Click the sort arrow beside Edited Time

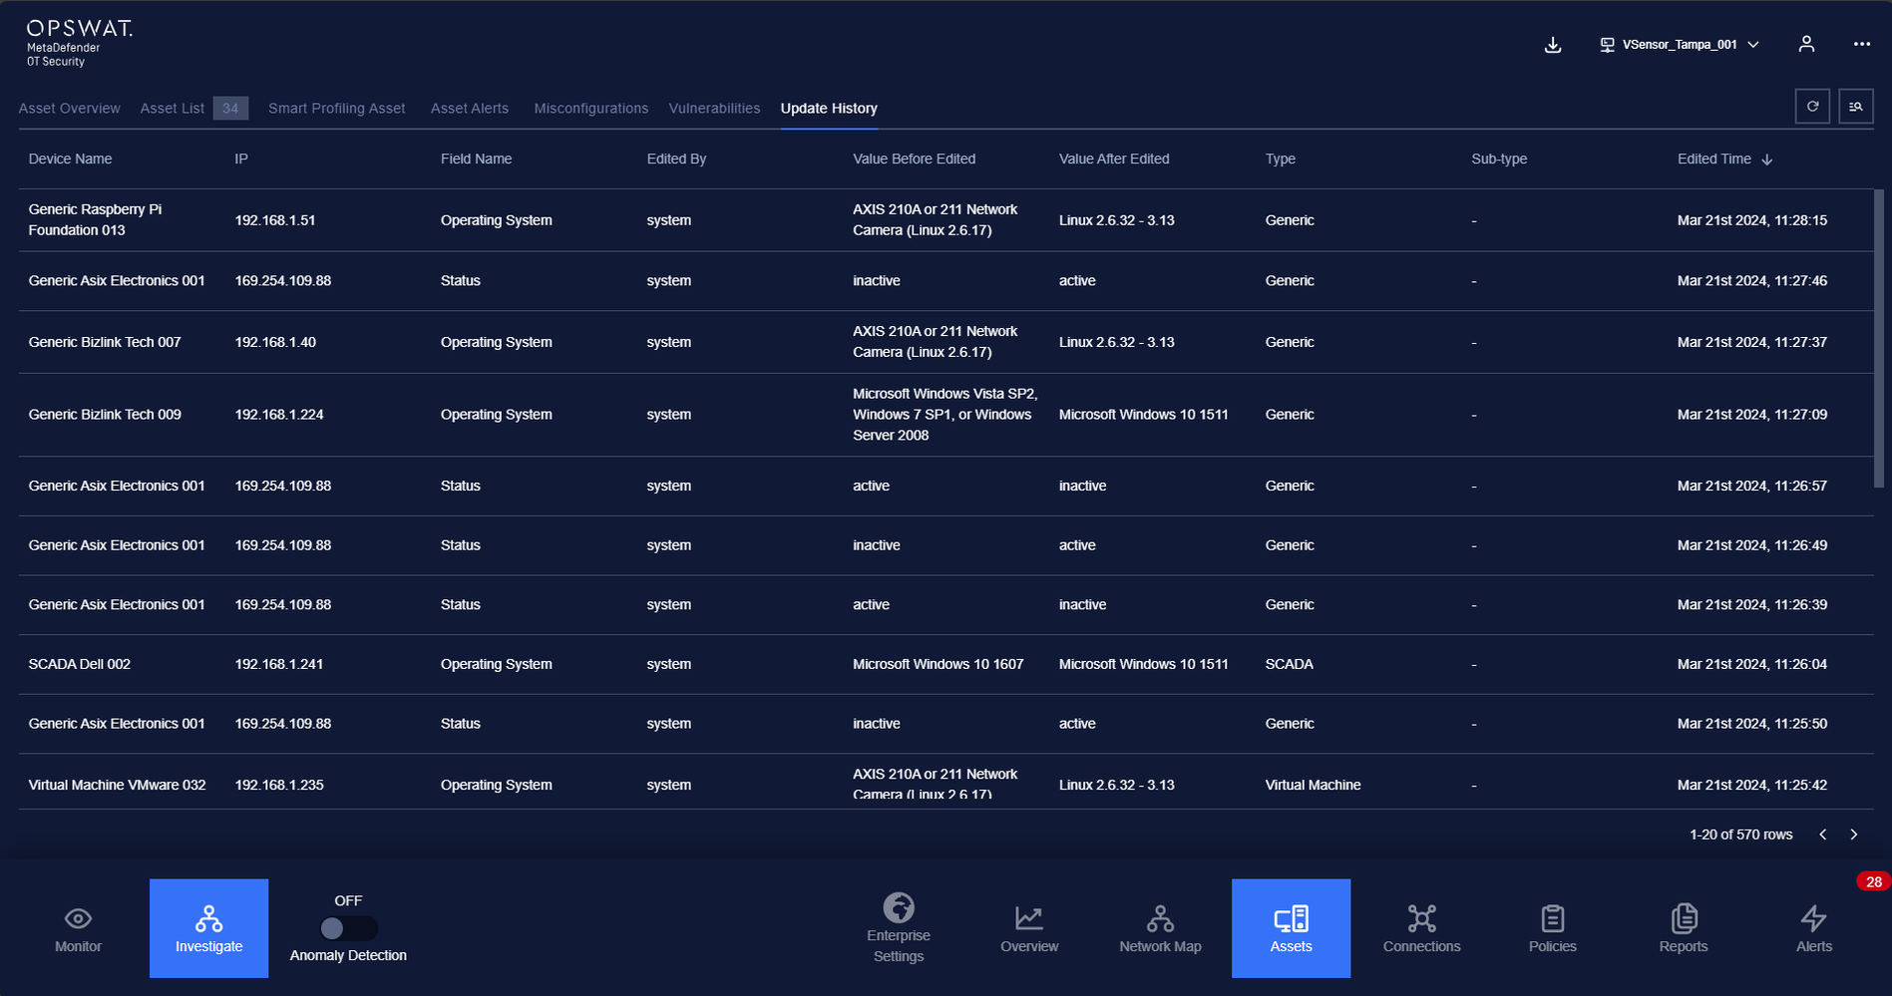click(x=1767, y=160)
